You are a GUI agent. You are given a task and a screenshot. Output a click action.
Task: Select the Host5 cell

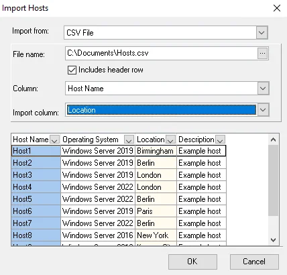coord(36,199)
